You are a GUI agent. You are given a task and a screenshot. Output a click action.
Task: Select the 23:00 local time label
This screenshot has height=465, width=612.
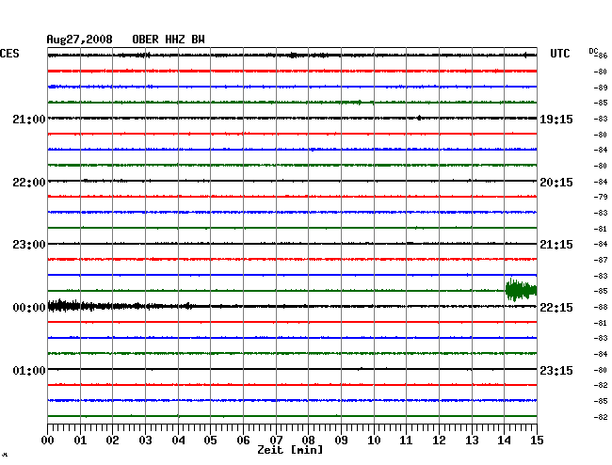[x=29, y=245]
